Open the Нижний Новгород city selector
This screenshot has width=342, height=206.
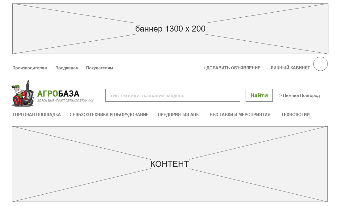coord(301,96)
